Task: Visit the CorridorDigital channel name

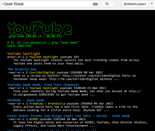Action: 42,72
